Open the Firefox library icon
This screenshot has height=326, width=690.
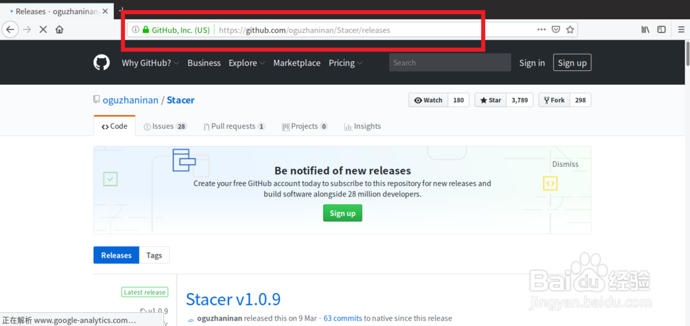(646, 30)
